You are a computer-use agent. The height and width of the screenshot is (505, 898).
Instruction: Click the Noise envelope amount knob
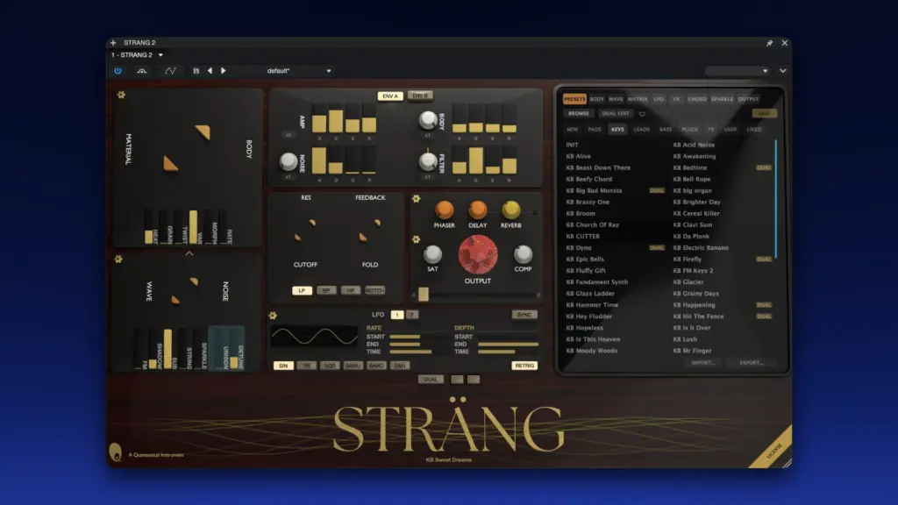coord(288,162)
